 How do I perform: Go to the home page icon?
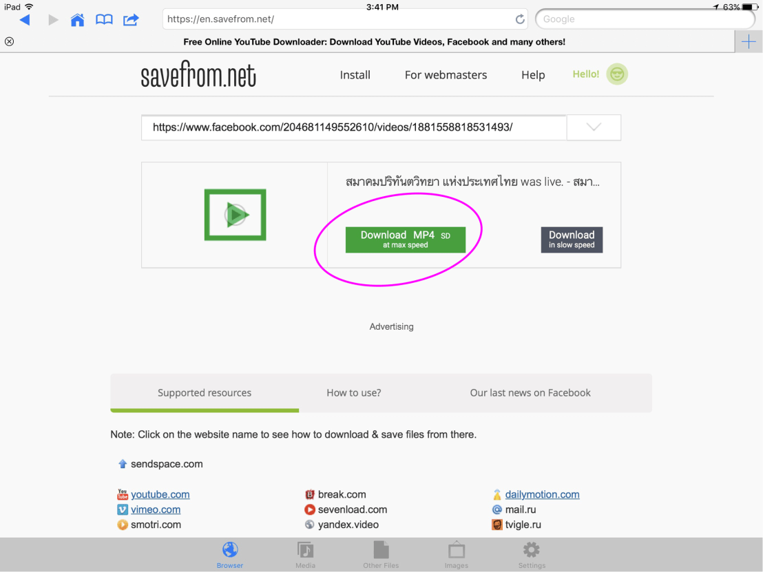(78, 20)
